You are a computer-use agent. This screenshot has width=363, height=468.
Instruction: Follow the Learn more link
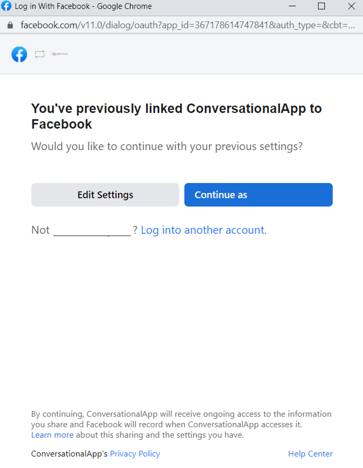pos(52,435)
